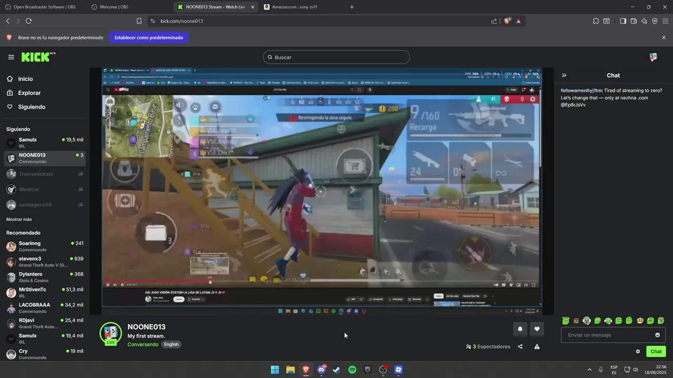
Task: Open the Brave Shields lion icon
Action: point(507,21)
